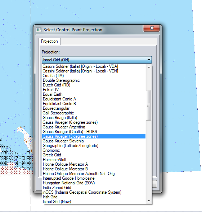
Task: Select Gauss Krueger (3 degree zones) option
Action: pyautogui.click(x=94, y=136)
